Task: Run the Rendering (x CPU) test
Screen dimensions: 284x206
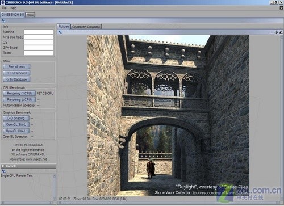Action: coord(19,99)
